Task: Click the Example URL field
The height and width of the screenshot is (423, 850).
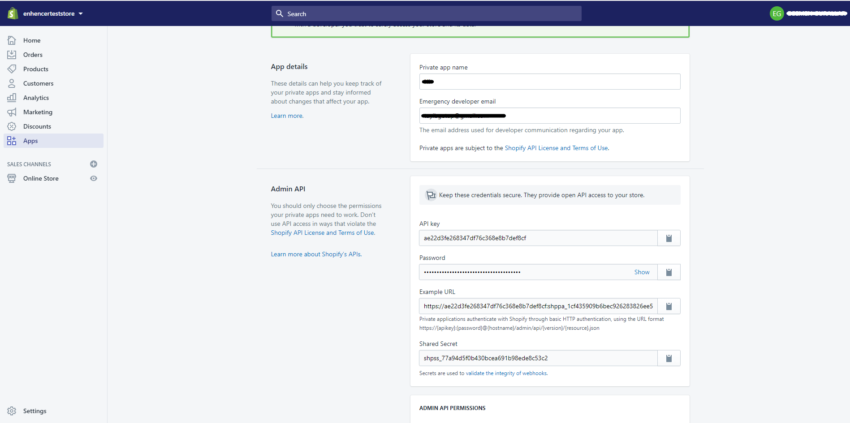Action: pyautogui.click(x=538, y=306)
